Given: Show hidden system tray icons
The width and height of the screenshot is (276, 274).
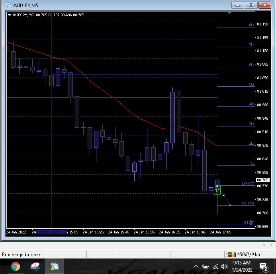Looking at the screenshot, I should tap(196, 266).
